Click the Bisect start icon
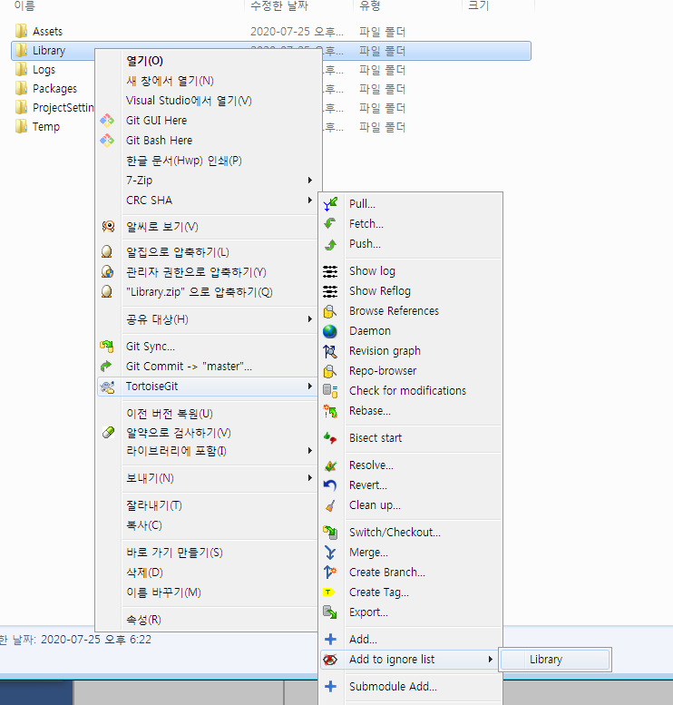 pos(330,438)
